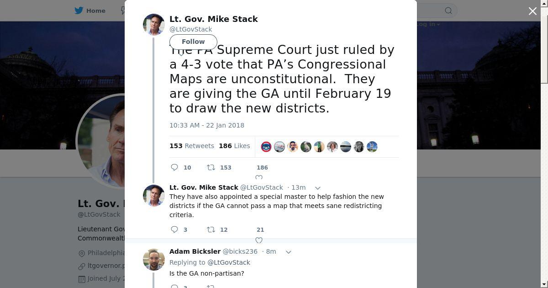Click the Twitter bird Home icon
The image size is (548, 288).
tap(79, 11)
